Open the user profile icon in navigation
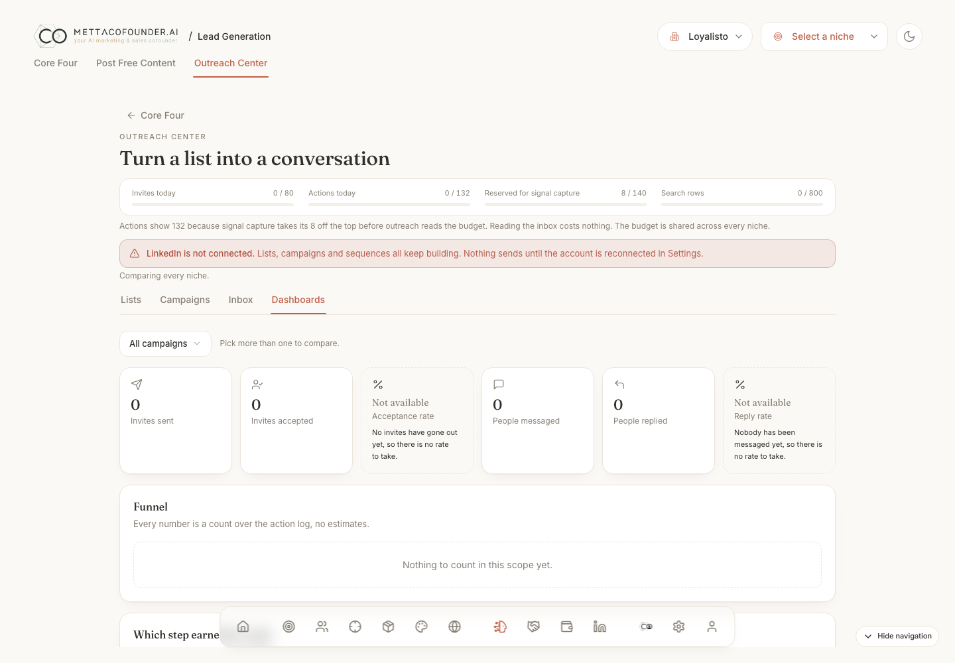 712,627
